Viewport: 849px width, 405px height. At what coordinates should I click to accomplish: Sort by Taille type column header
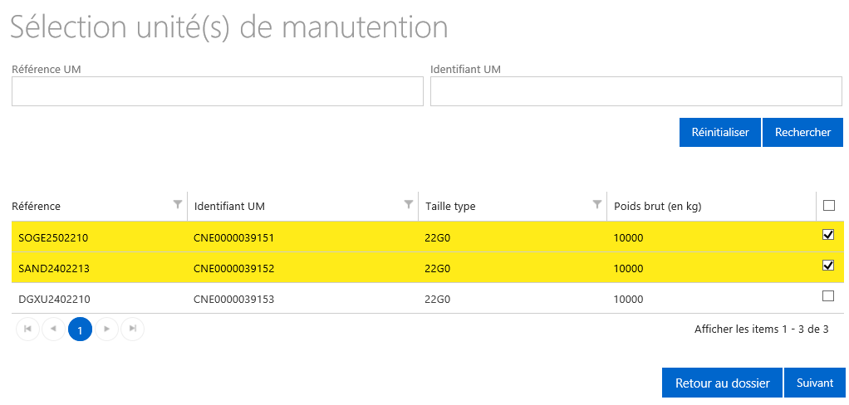coord(450,206)
